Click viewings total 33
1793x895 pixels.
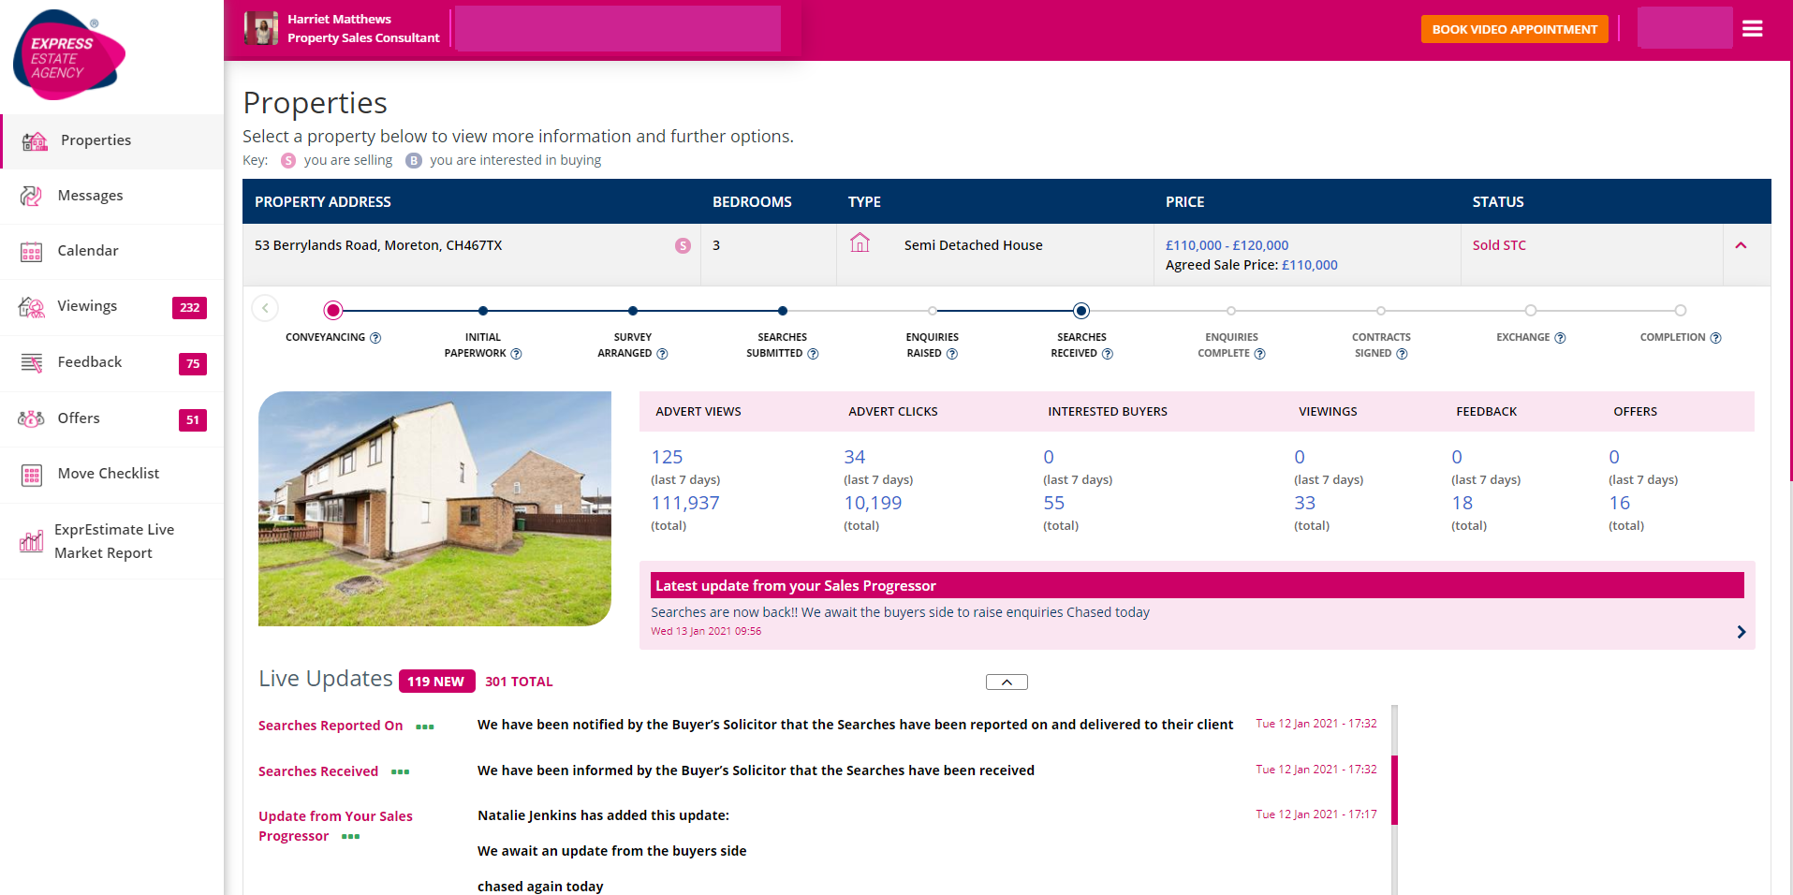[x=1305, y=503]
